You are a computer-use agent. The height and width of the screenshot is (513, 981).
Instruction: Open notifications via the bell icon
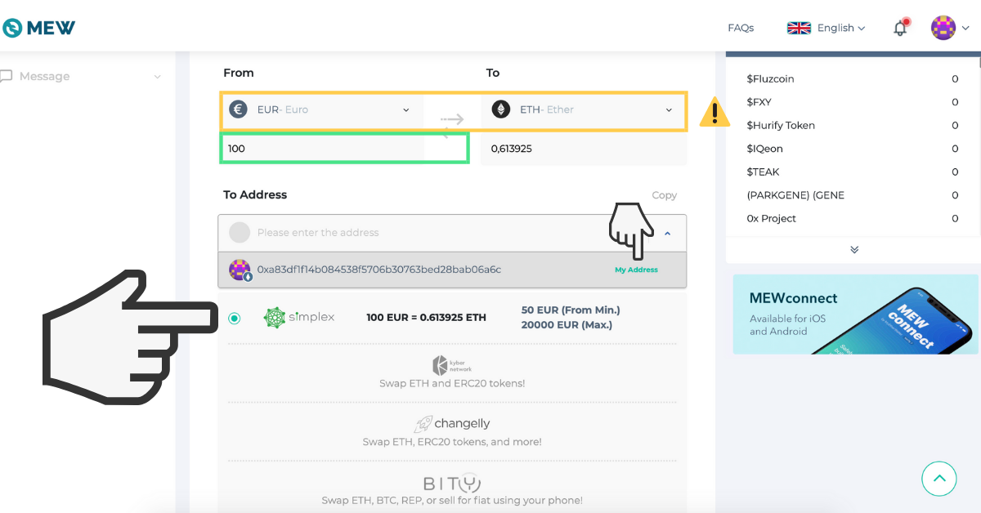pos(900,27)
